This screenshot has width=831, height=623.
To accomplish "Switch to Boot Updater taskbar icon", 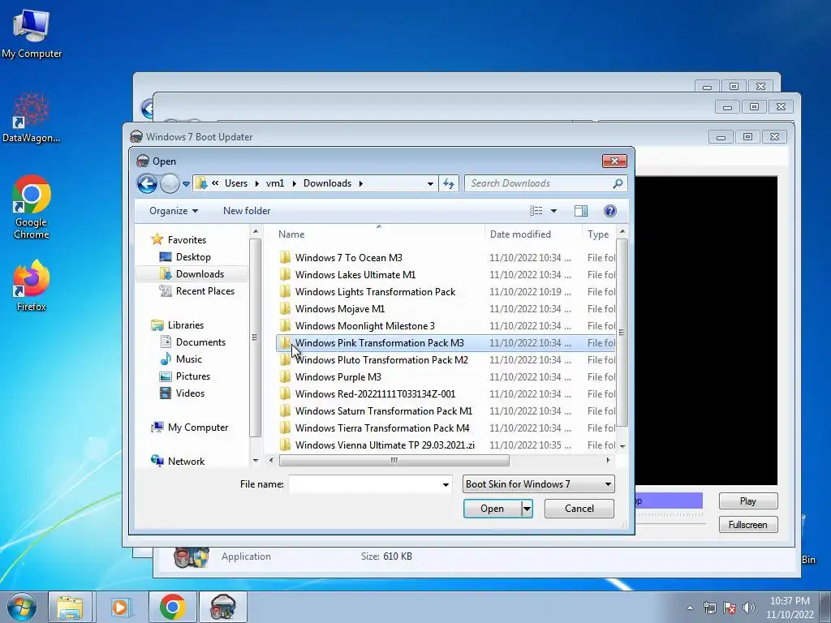I will click(222, 607).
